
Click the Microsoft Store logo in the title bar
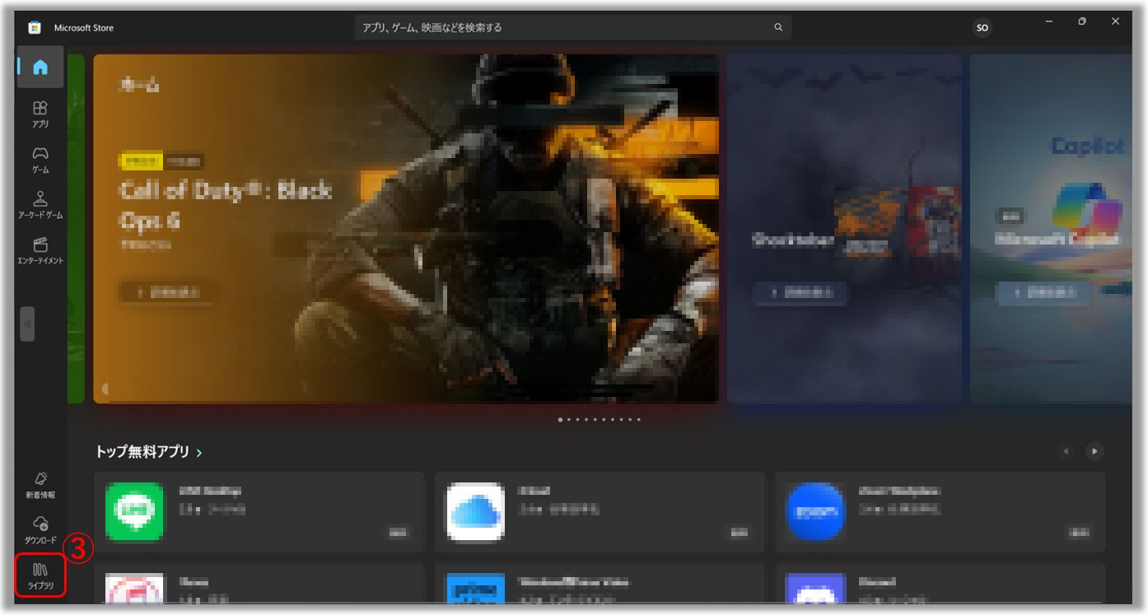(35, 27)
